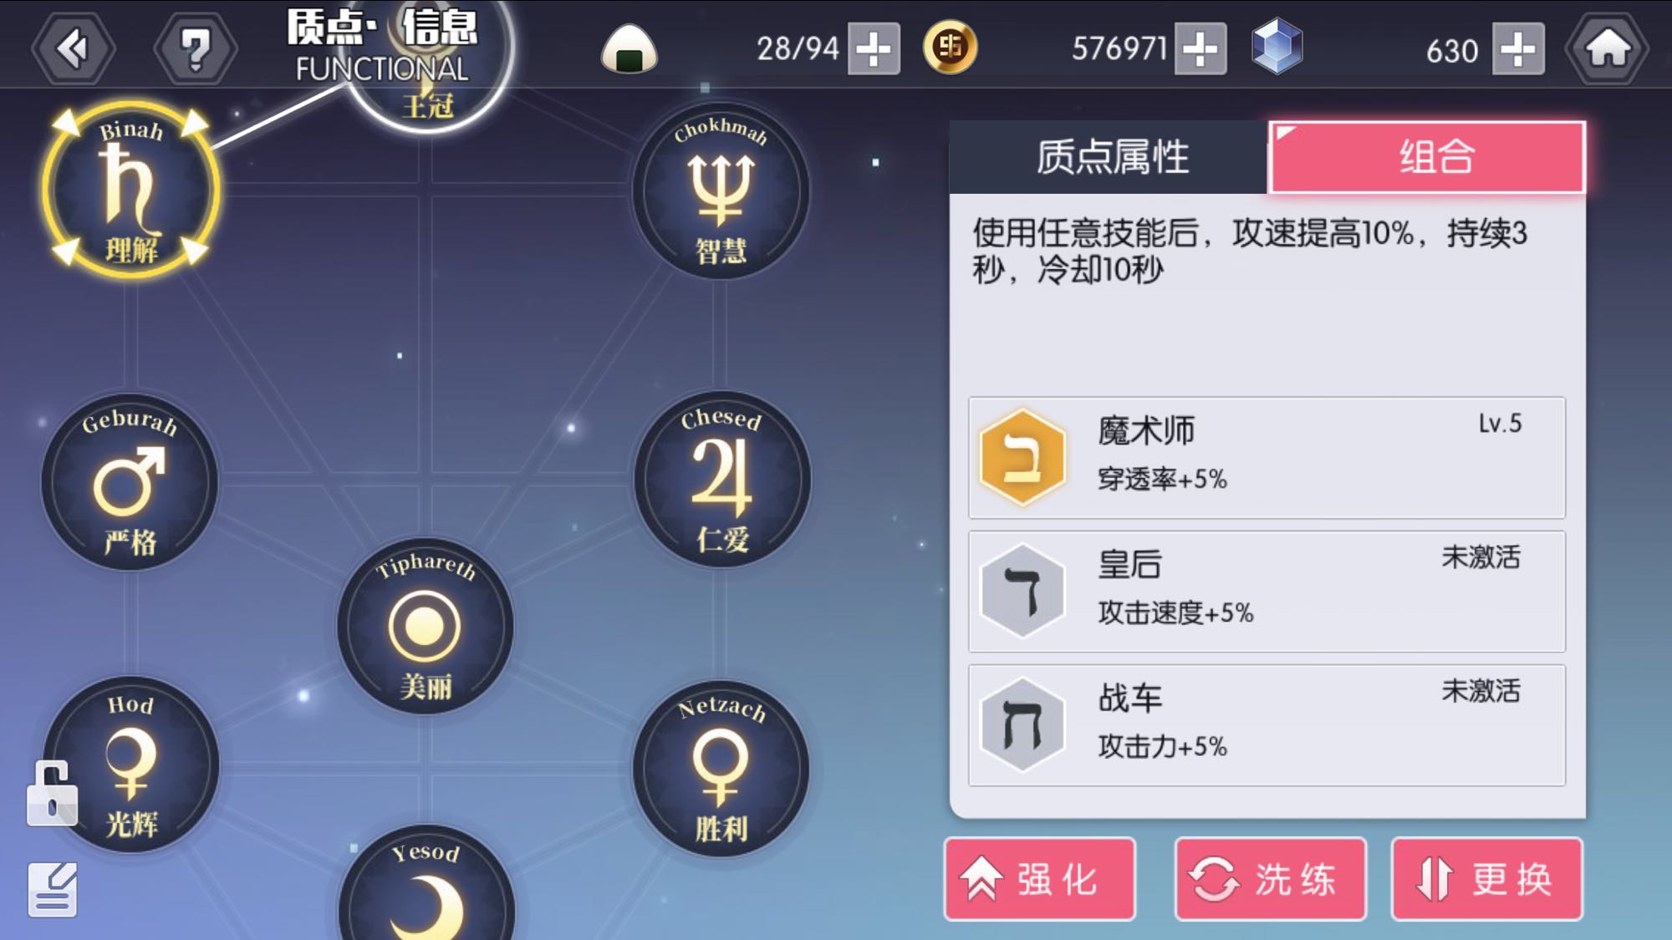Screen dimensions: 1672x940
Task: Toggle the padlock lock icon
Action: coord(52,794)
